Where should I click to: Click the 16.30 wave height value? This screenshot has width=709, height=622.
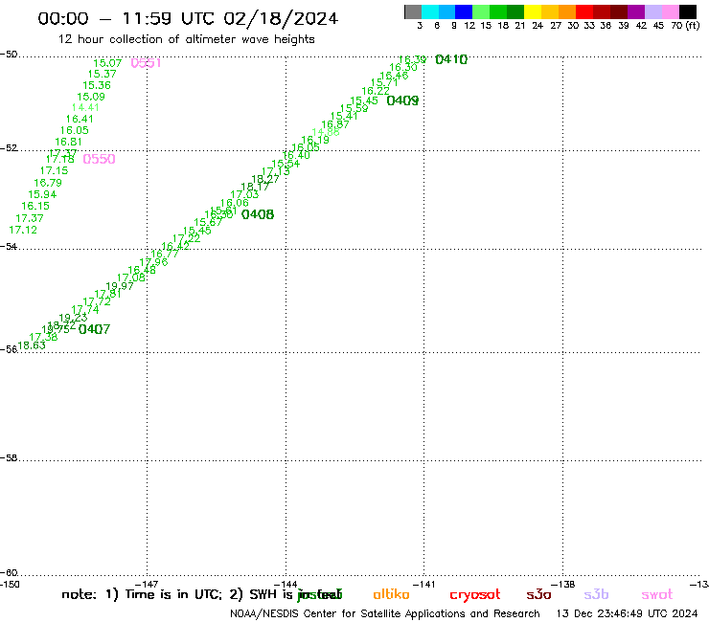(403, 67)
